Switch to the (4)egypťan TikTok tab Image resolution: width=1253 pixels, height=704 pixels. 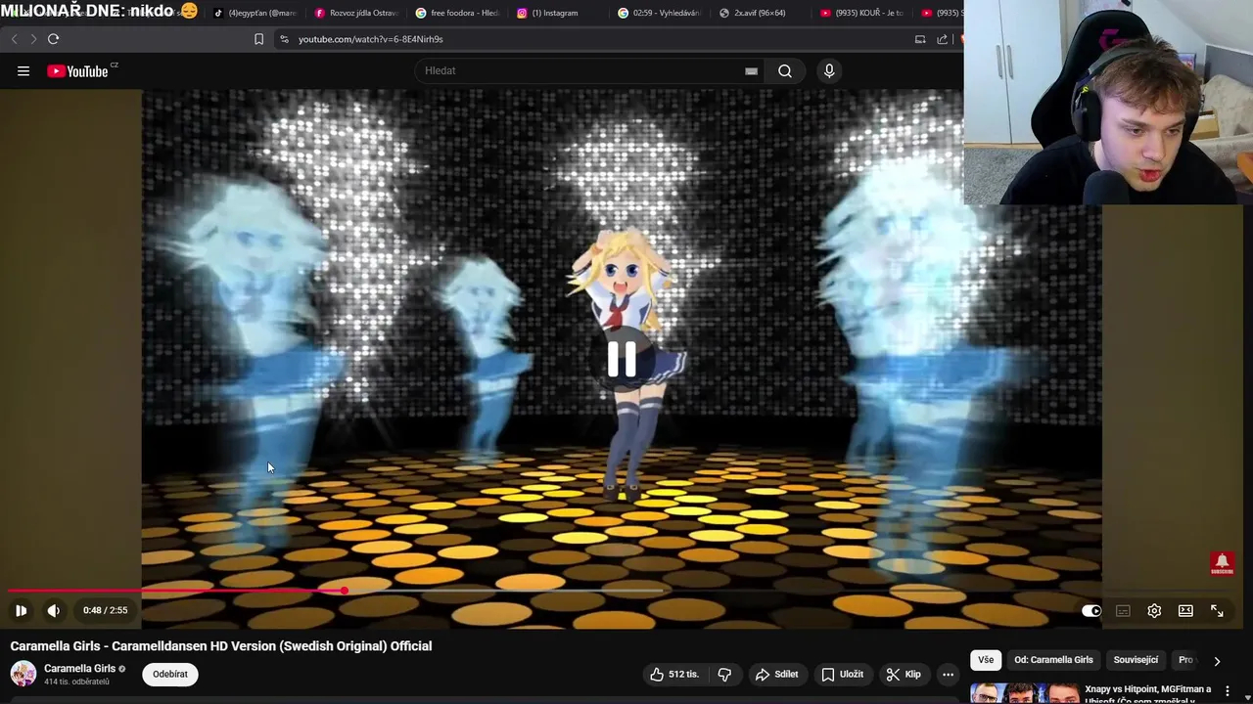click(x=254, y=13)
